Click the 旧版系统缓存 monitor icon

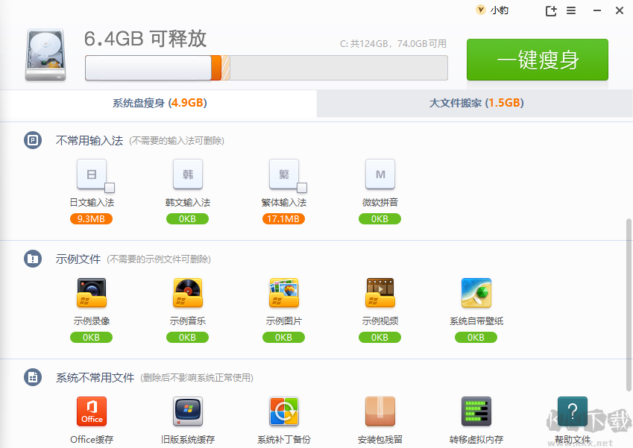coord(188,411)
